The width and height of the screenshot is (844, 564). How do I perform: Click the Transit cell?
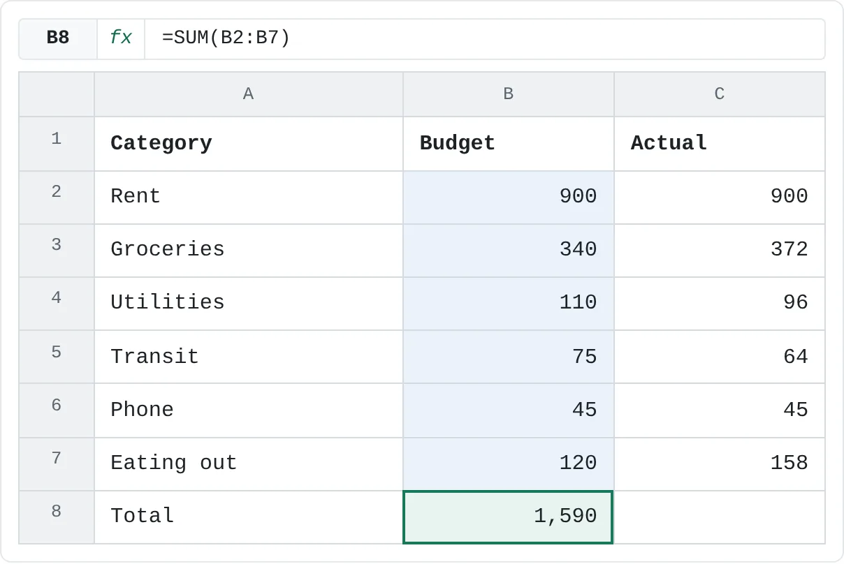click(249, 357)
